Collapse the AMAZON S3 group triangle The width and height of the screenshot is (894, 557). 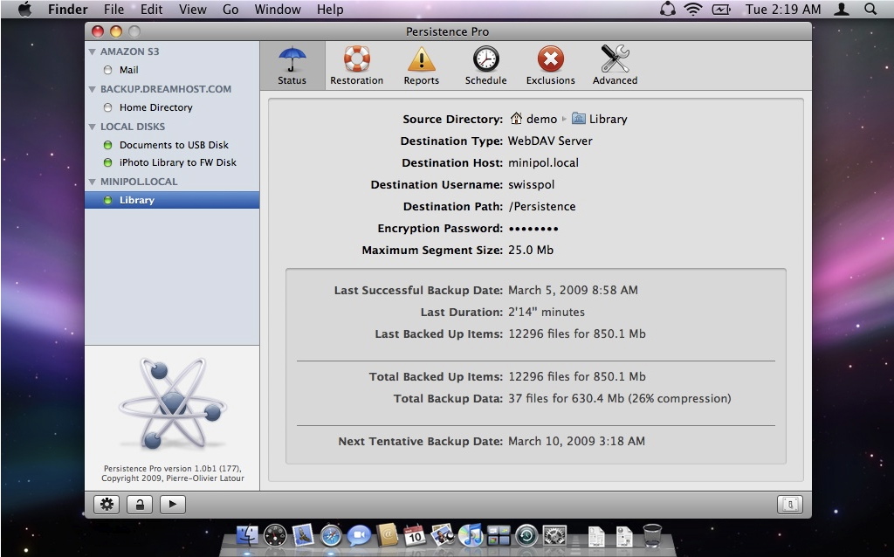pyautogui.click(x=93, y=52)
